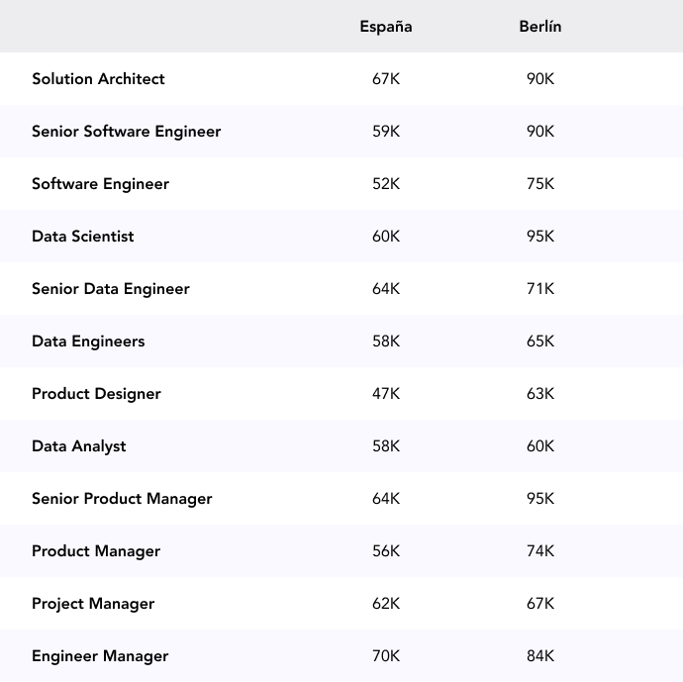Click the España column header
Image resolution: width=683 pixels, height=682 pixels.
click(386, 27)
